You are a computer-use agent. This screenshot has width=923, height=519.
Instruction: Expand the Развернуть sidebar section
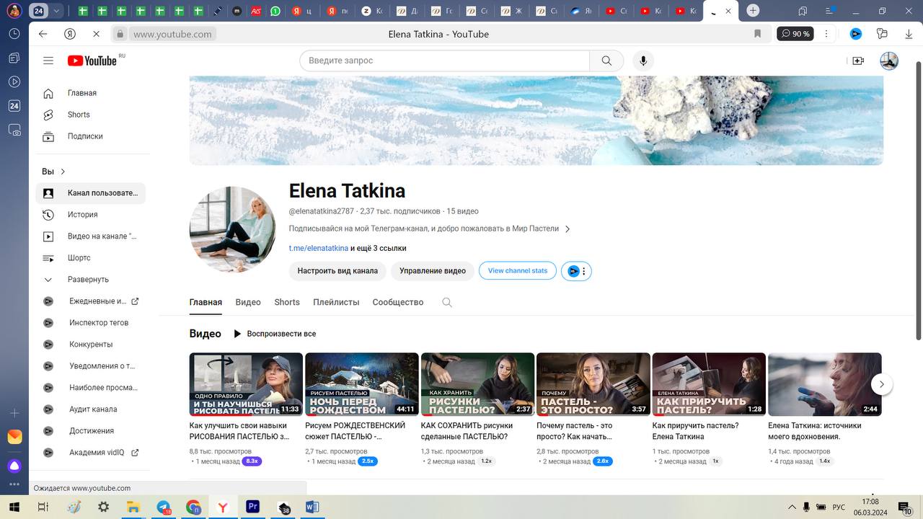coord(88,280)
